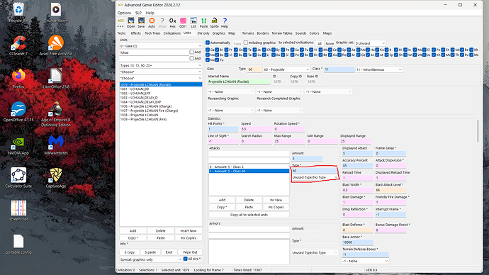The height and width of the screenshot is (275, 489).
Task: Open the Options menu
Action: point(124,13)
